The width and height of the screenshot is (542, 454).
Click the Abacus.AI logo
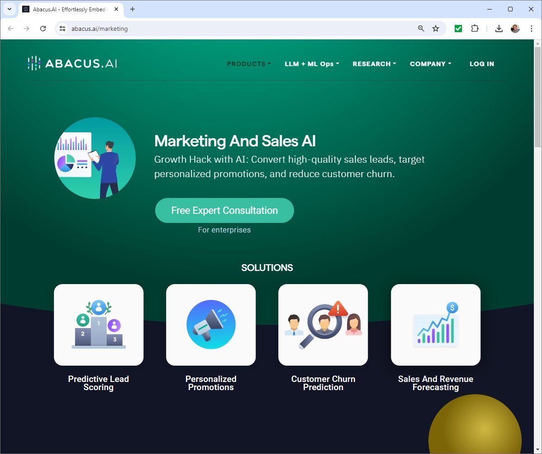pos(72,63)
